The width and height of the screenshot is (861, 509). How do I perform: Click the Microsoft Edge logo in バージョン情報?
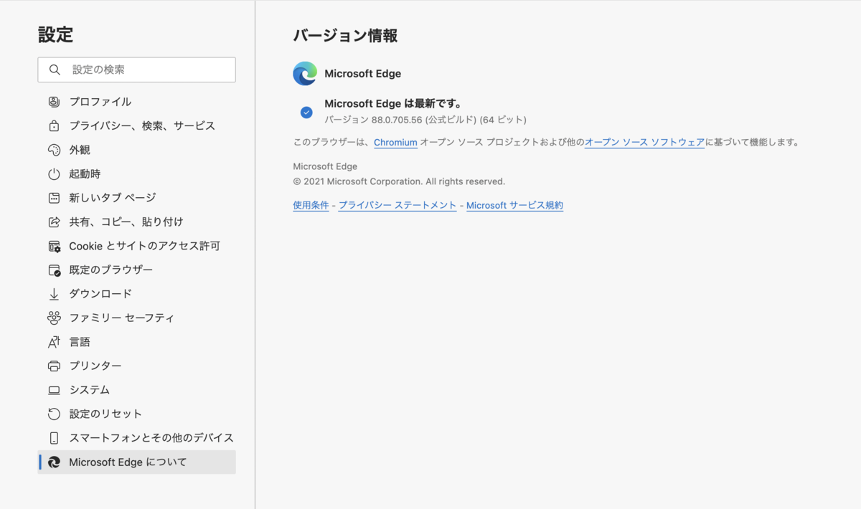[x=305, y=73]
